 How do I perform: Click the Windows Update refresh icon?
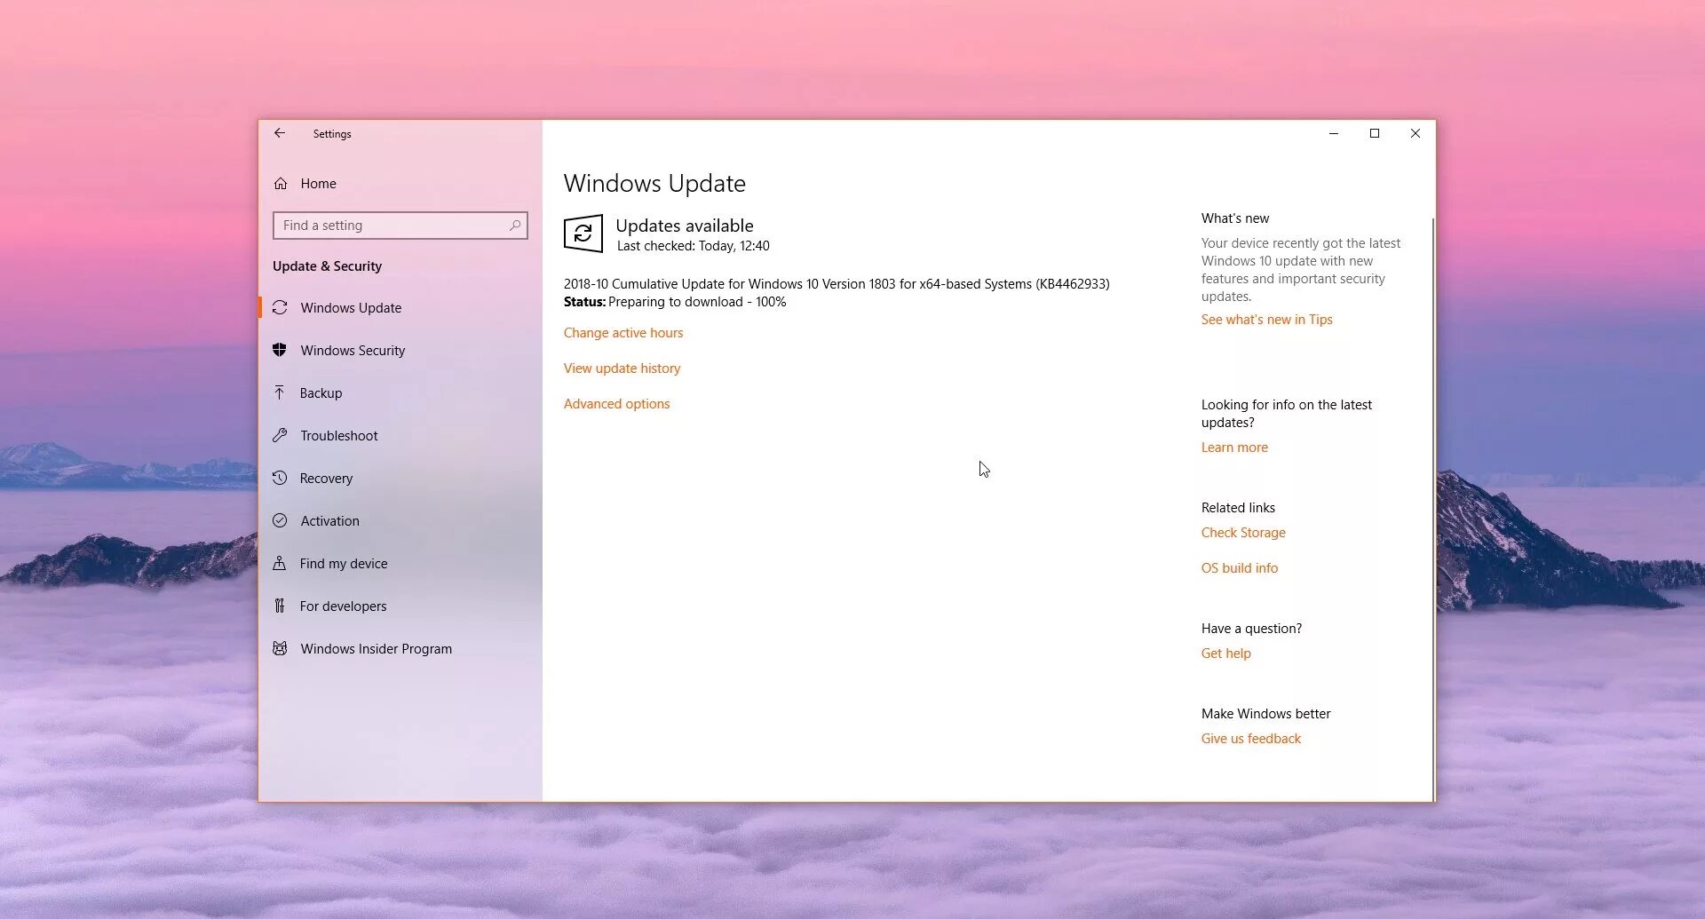(x=583, y=234)
